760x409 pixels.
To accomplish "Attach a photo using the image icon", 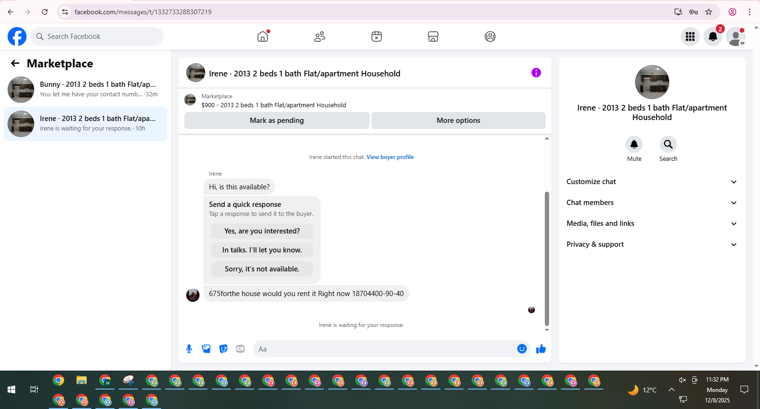I will tap(206, 349).
